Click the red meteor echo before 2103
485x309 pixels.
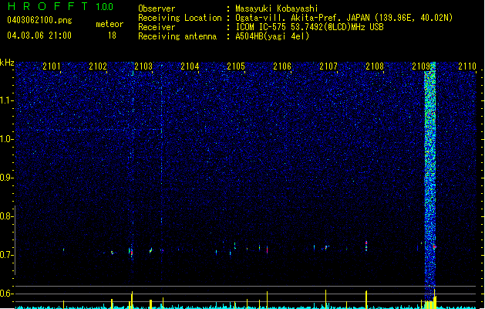tap(131, 252)
